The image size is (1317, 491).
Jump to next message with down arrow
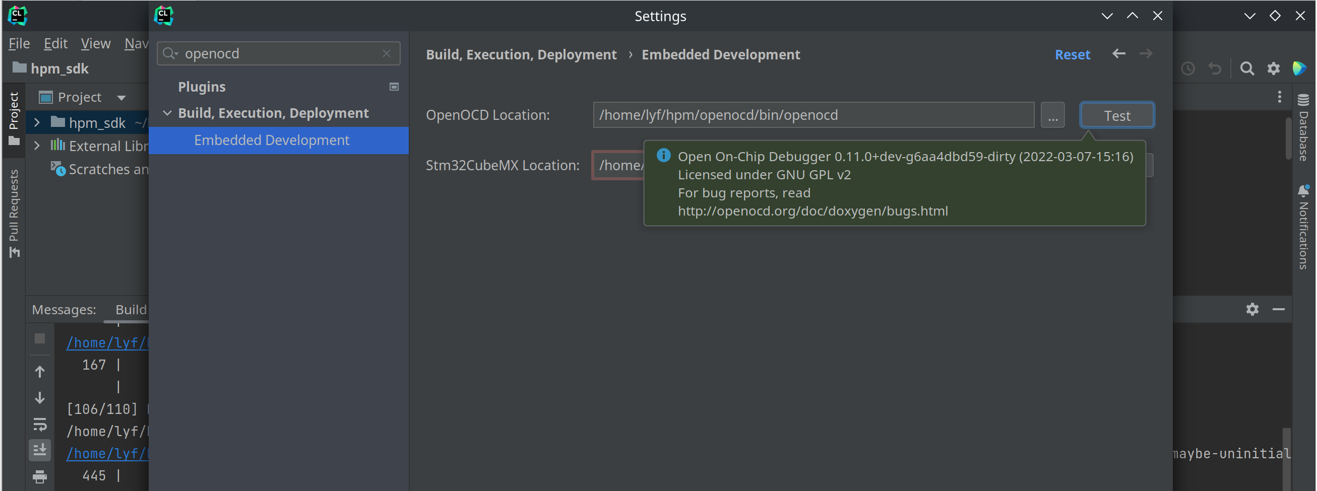[39, 398]
